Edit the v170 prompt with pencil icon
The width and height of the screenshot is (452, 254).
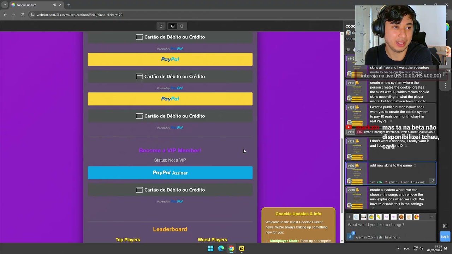432,181
